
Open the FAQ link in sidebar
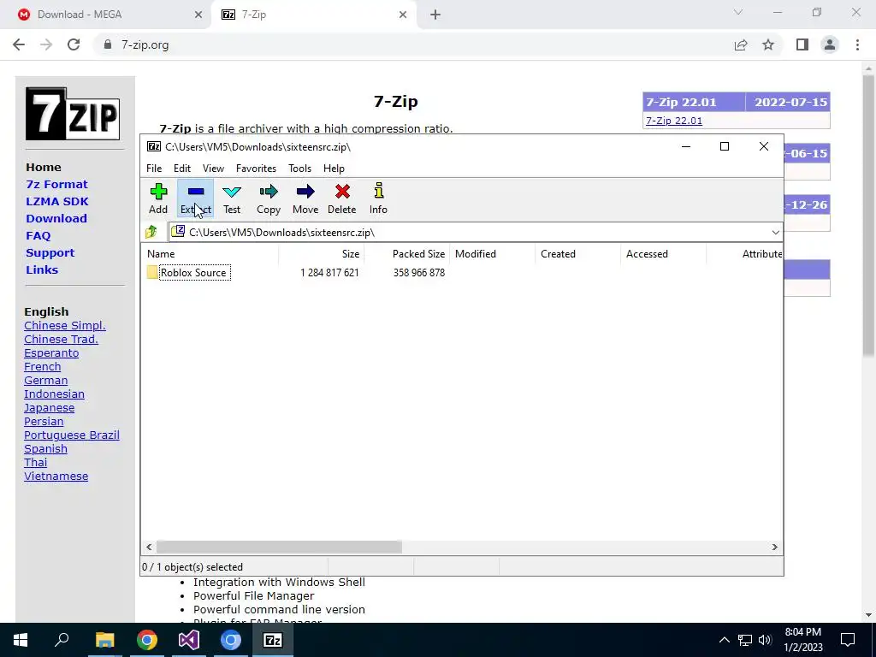38,236
